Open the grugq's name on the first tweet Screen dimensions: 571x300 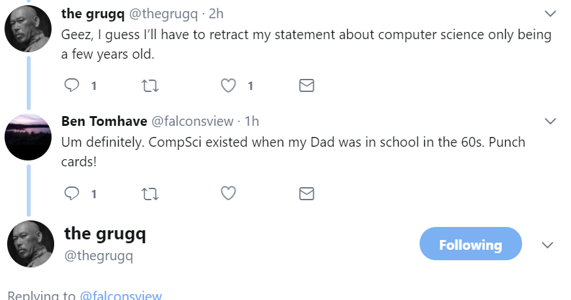coord(93,13)
